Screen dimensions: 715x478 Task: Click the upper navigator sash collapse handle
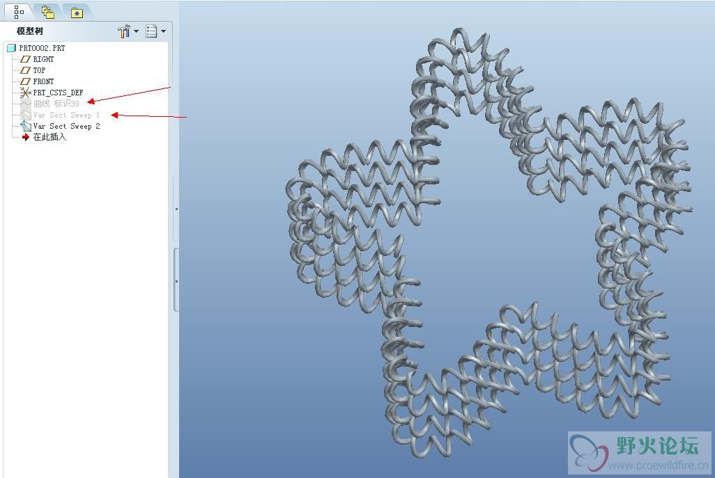click(x=176, y=209)
